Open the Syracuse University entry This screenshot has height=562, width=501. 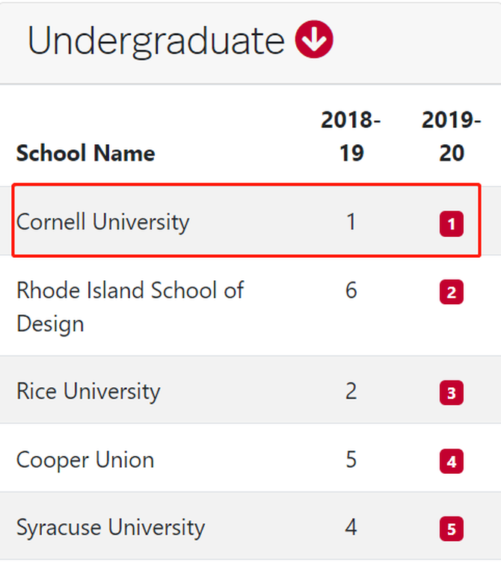(111, 528)
